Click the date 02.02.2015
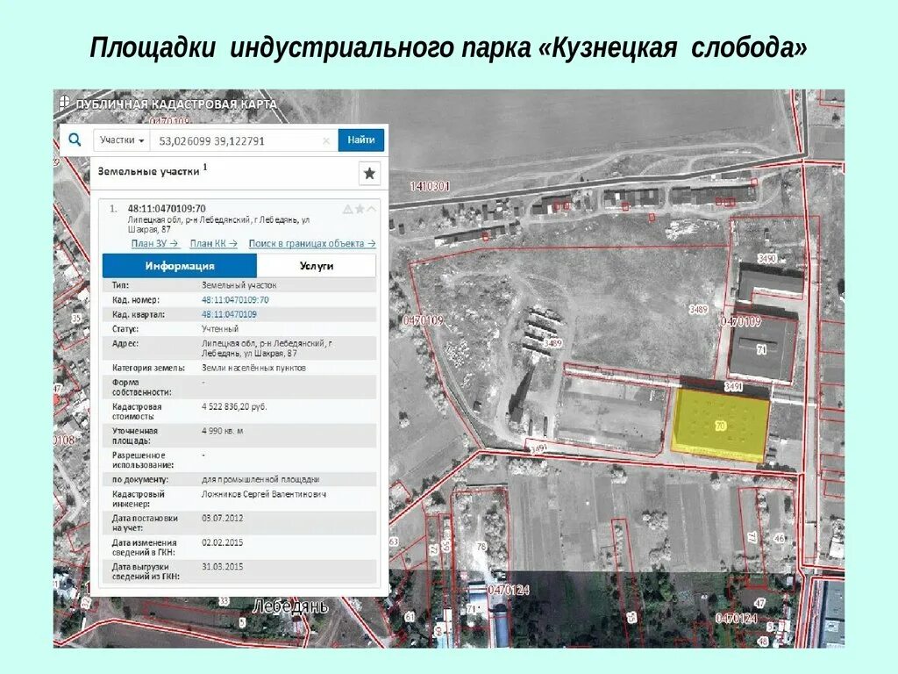 [222, 542]
